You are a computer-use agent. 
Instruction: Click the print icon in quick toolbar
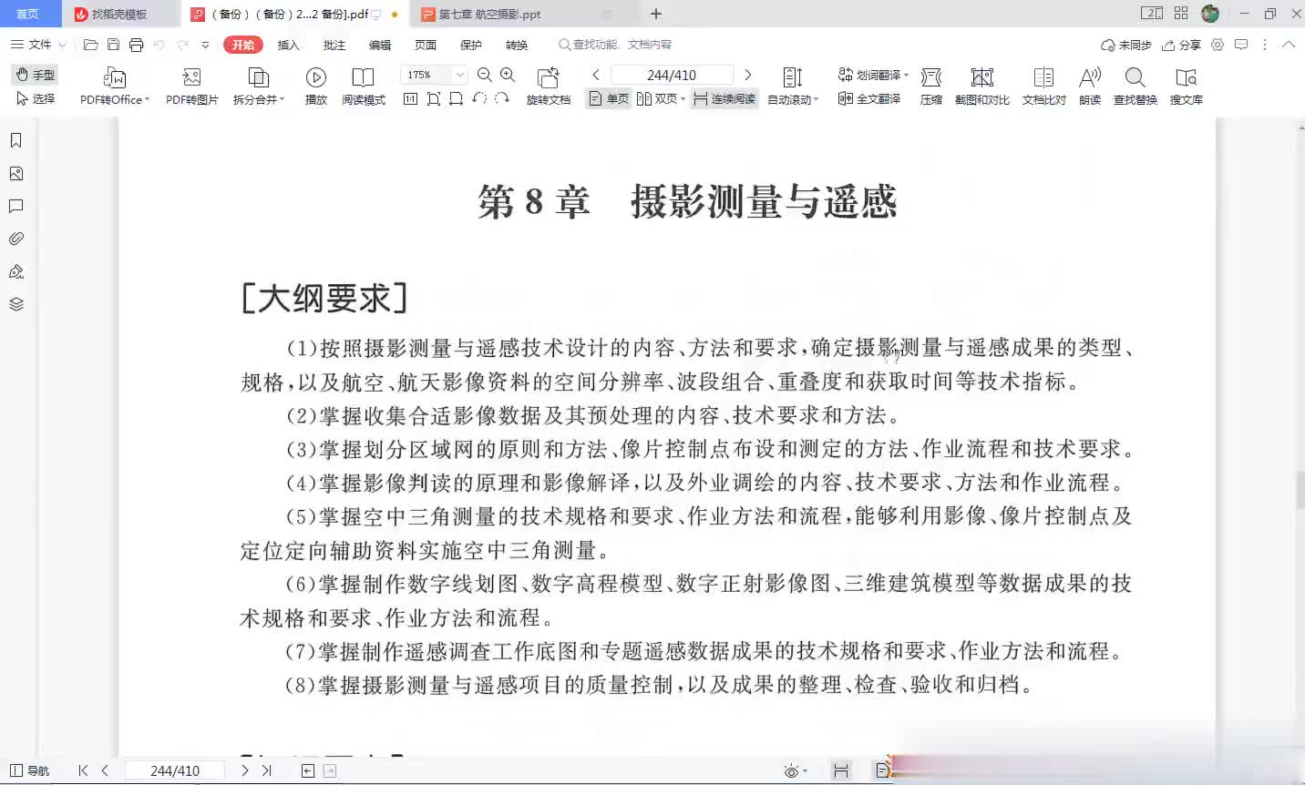(x=136, y=45)
